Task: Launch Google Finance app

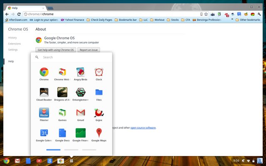Action: [x=81, y=135]
